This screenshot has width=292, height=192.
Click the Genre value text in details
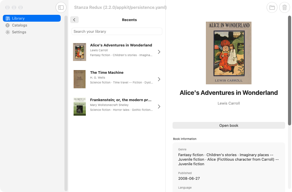tap(228, 160)
